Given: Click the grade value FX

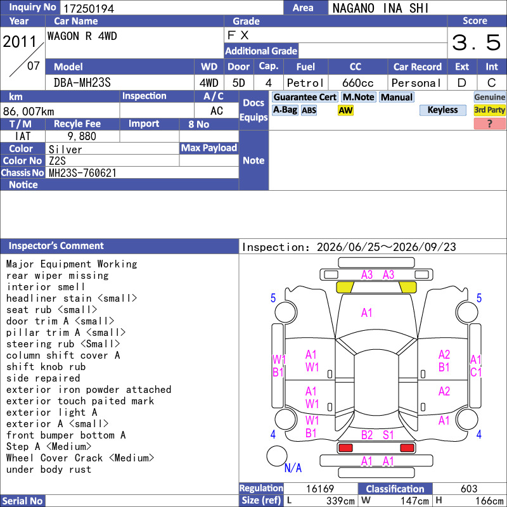Looking at the screenshot, I should (238, 35).
